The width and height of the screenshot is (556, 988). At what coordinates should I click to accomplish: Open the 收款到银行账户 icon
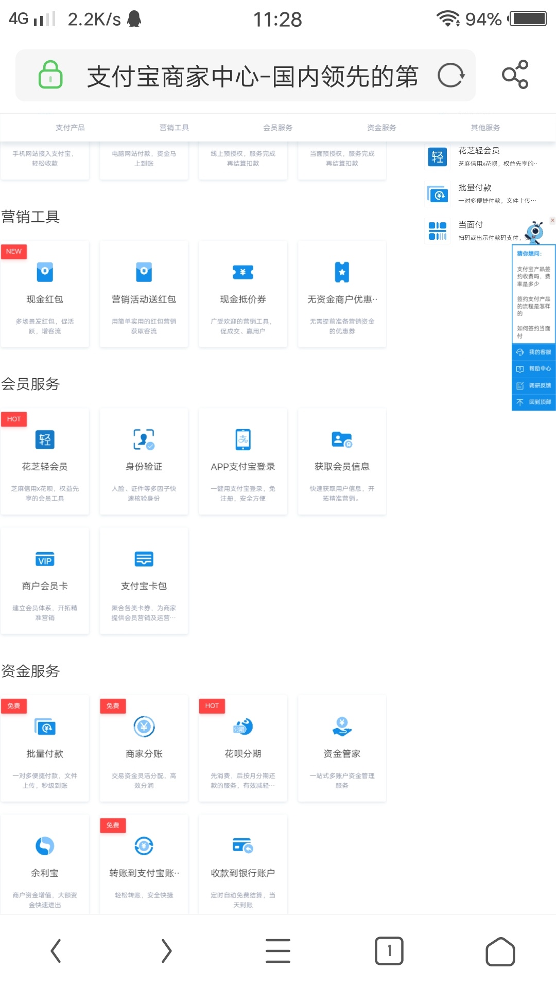coord(243,846)
